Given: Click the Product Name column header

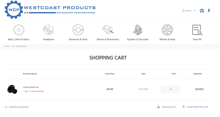Looking at the screenshot, I should tap(30, 74).
